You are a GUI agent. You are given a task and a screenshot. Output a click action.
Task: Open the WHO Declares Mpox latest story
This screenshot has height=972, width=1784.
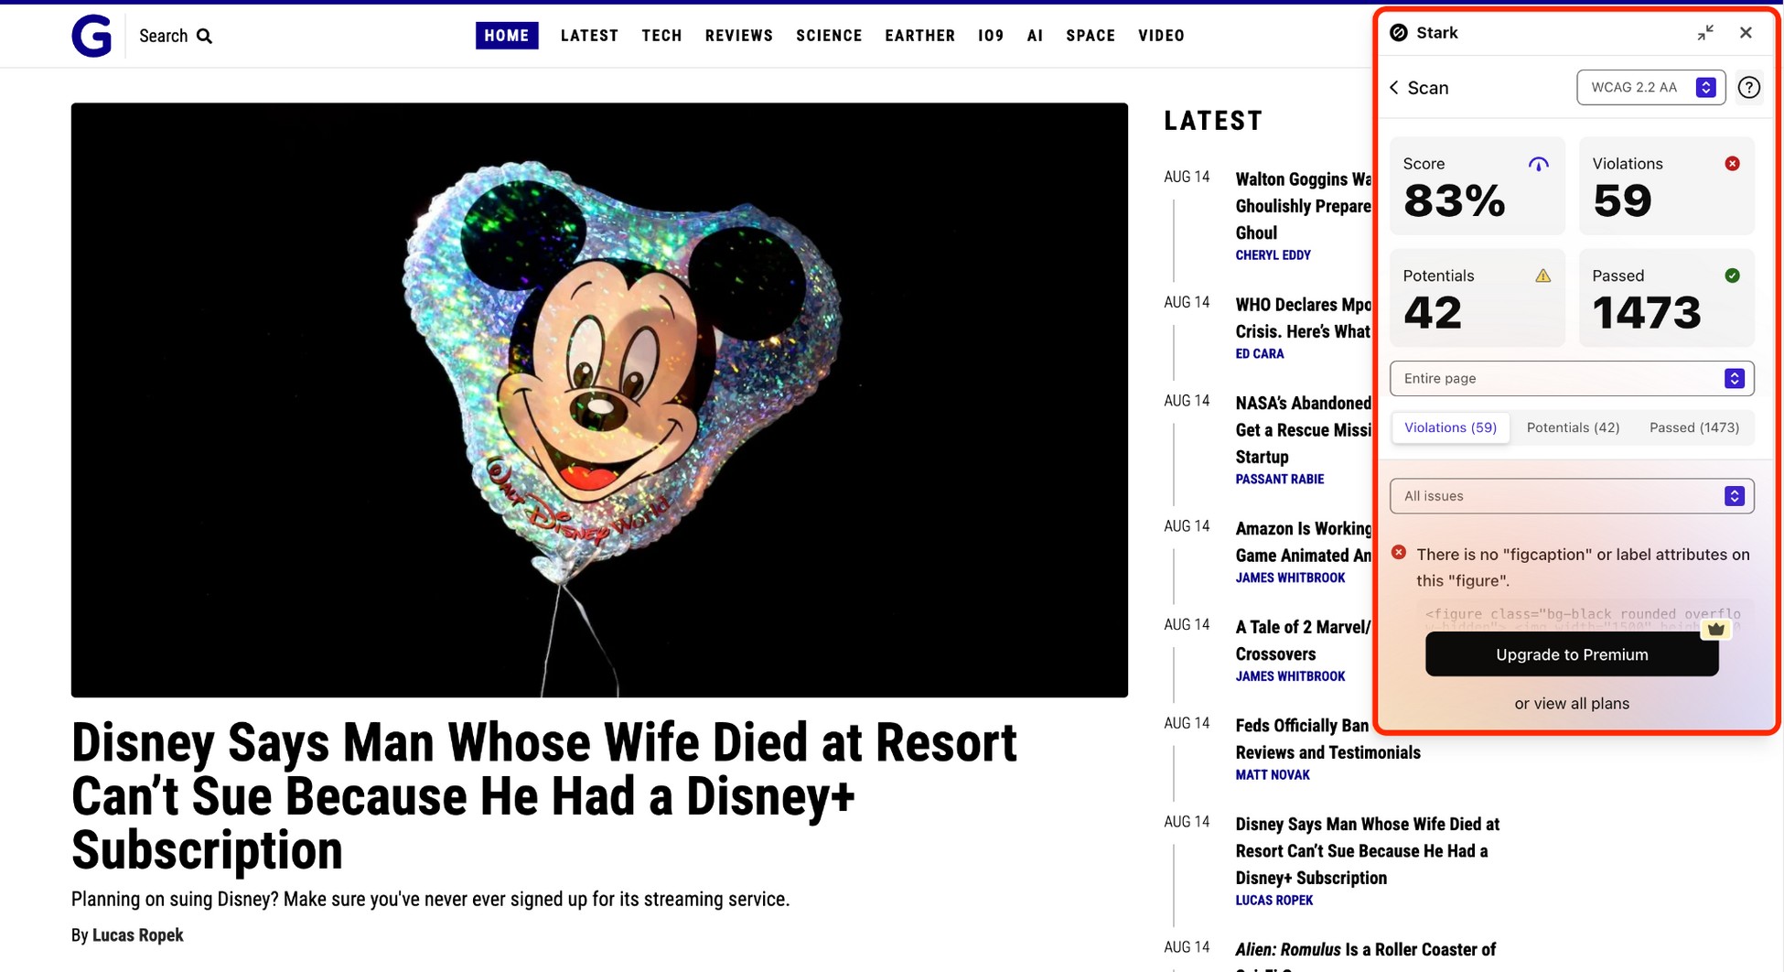point(1304,318)
